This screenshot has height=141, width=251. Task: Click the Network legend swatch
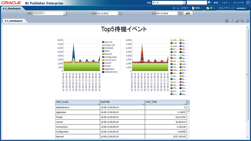coord(103,54)
